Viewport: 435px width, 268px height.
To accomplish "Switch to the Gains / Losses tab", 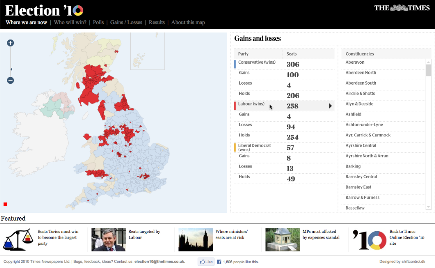I will point(126,22).
